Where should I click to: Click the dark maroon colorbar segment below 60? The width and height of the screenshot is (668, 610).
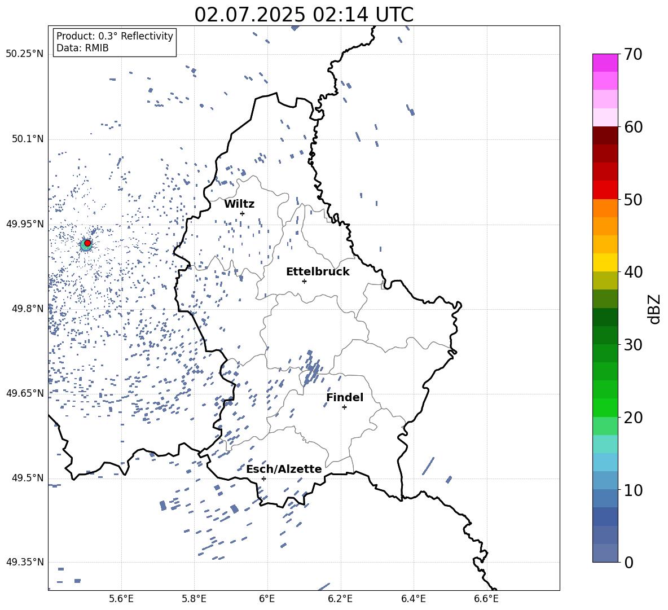[605, 135]
